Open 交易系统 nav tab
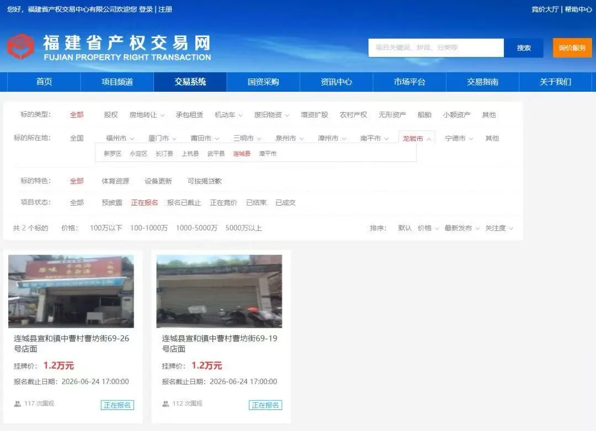 (x=190, y=81)
